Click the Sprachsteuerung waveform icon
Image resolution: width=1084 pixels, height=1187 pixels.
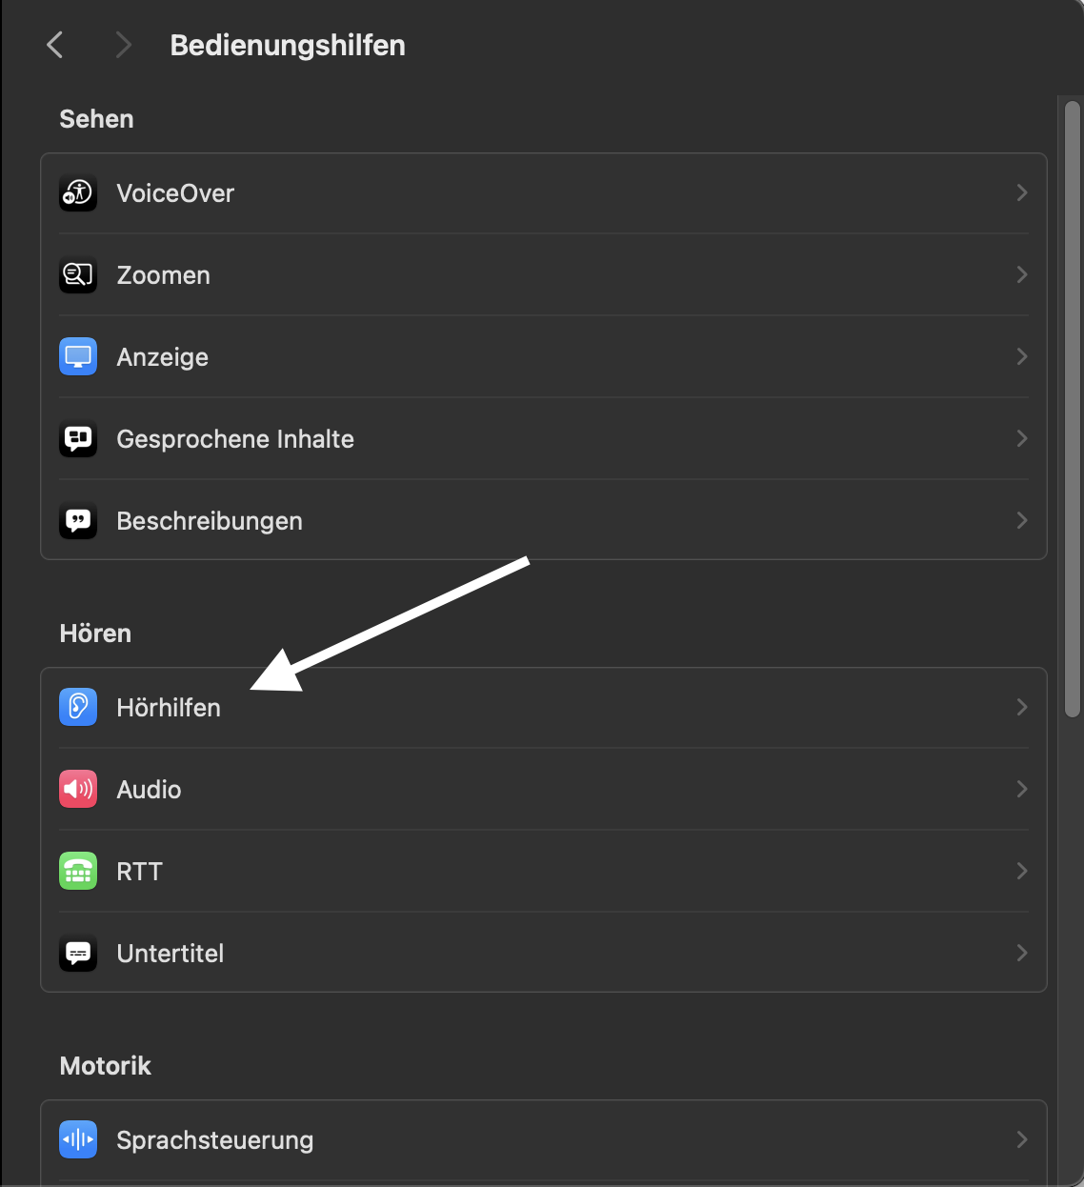78,1140
